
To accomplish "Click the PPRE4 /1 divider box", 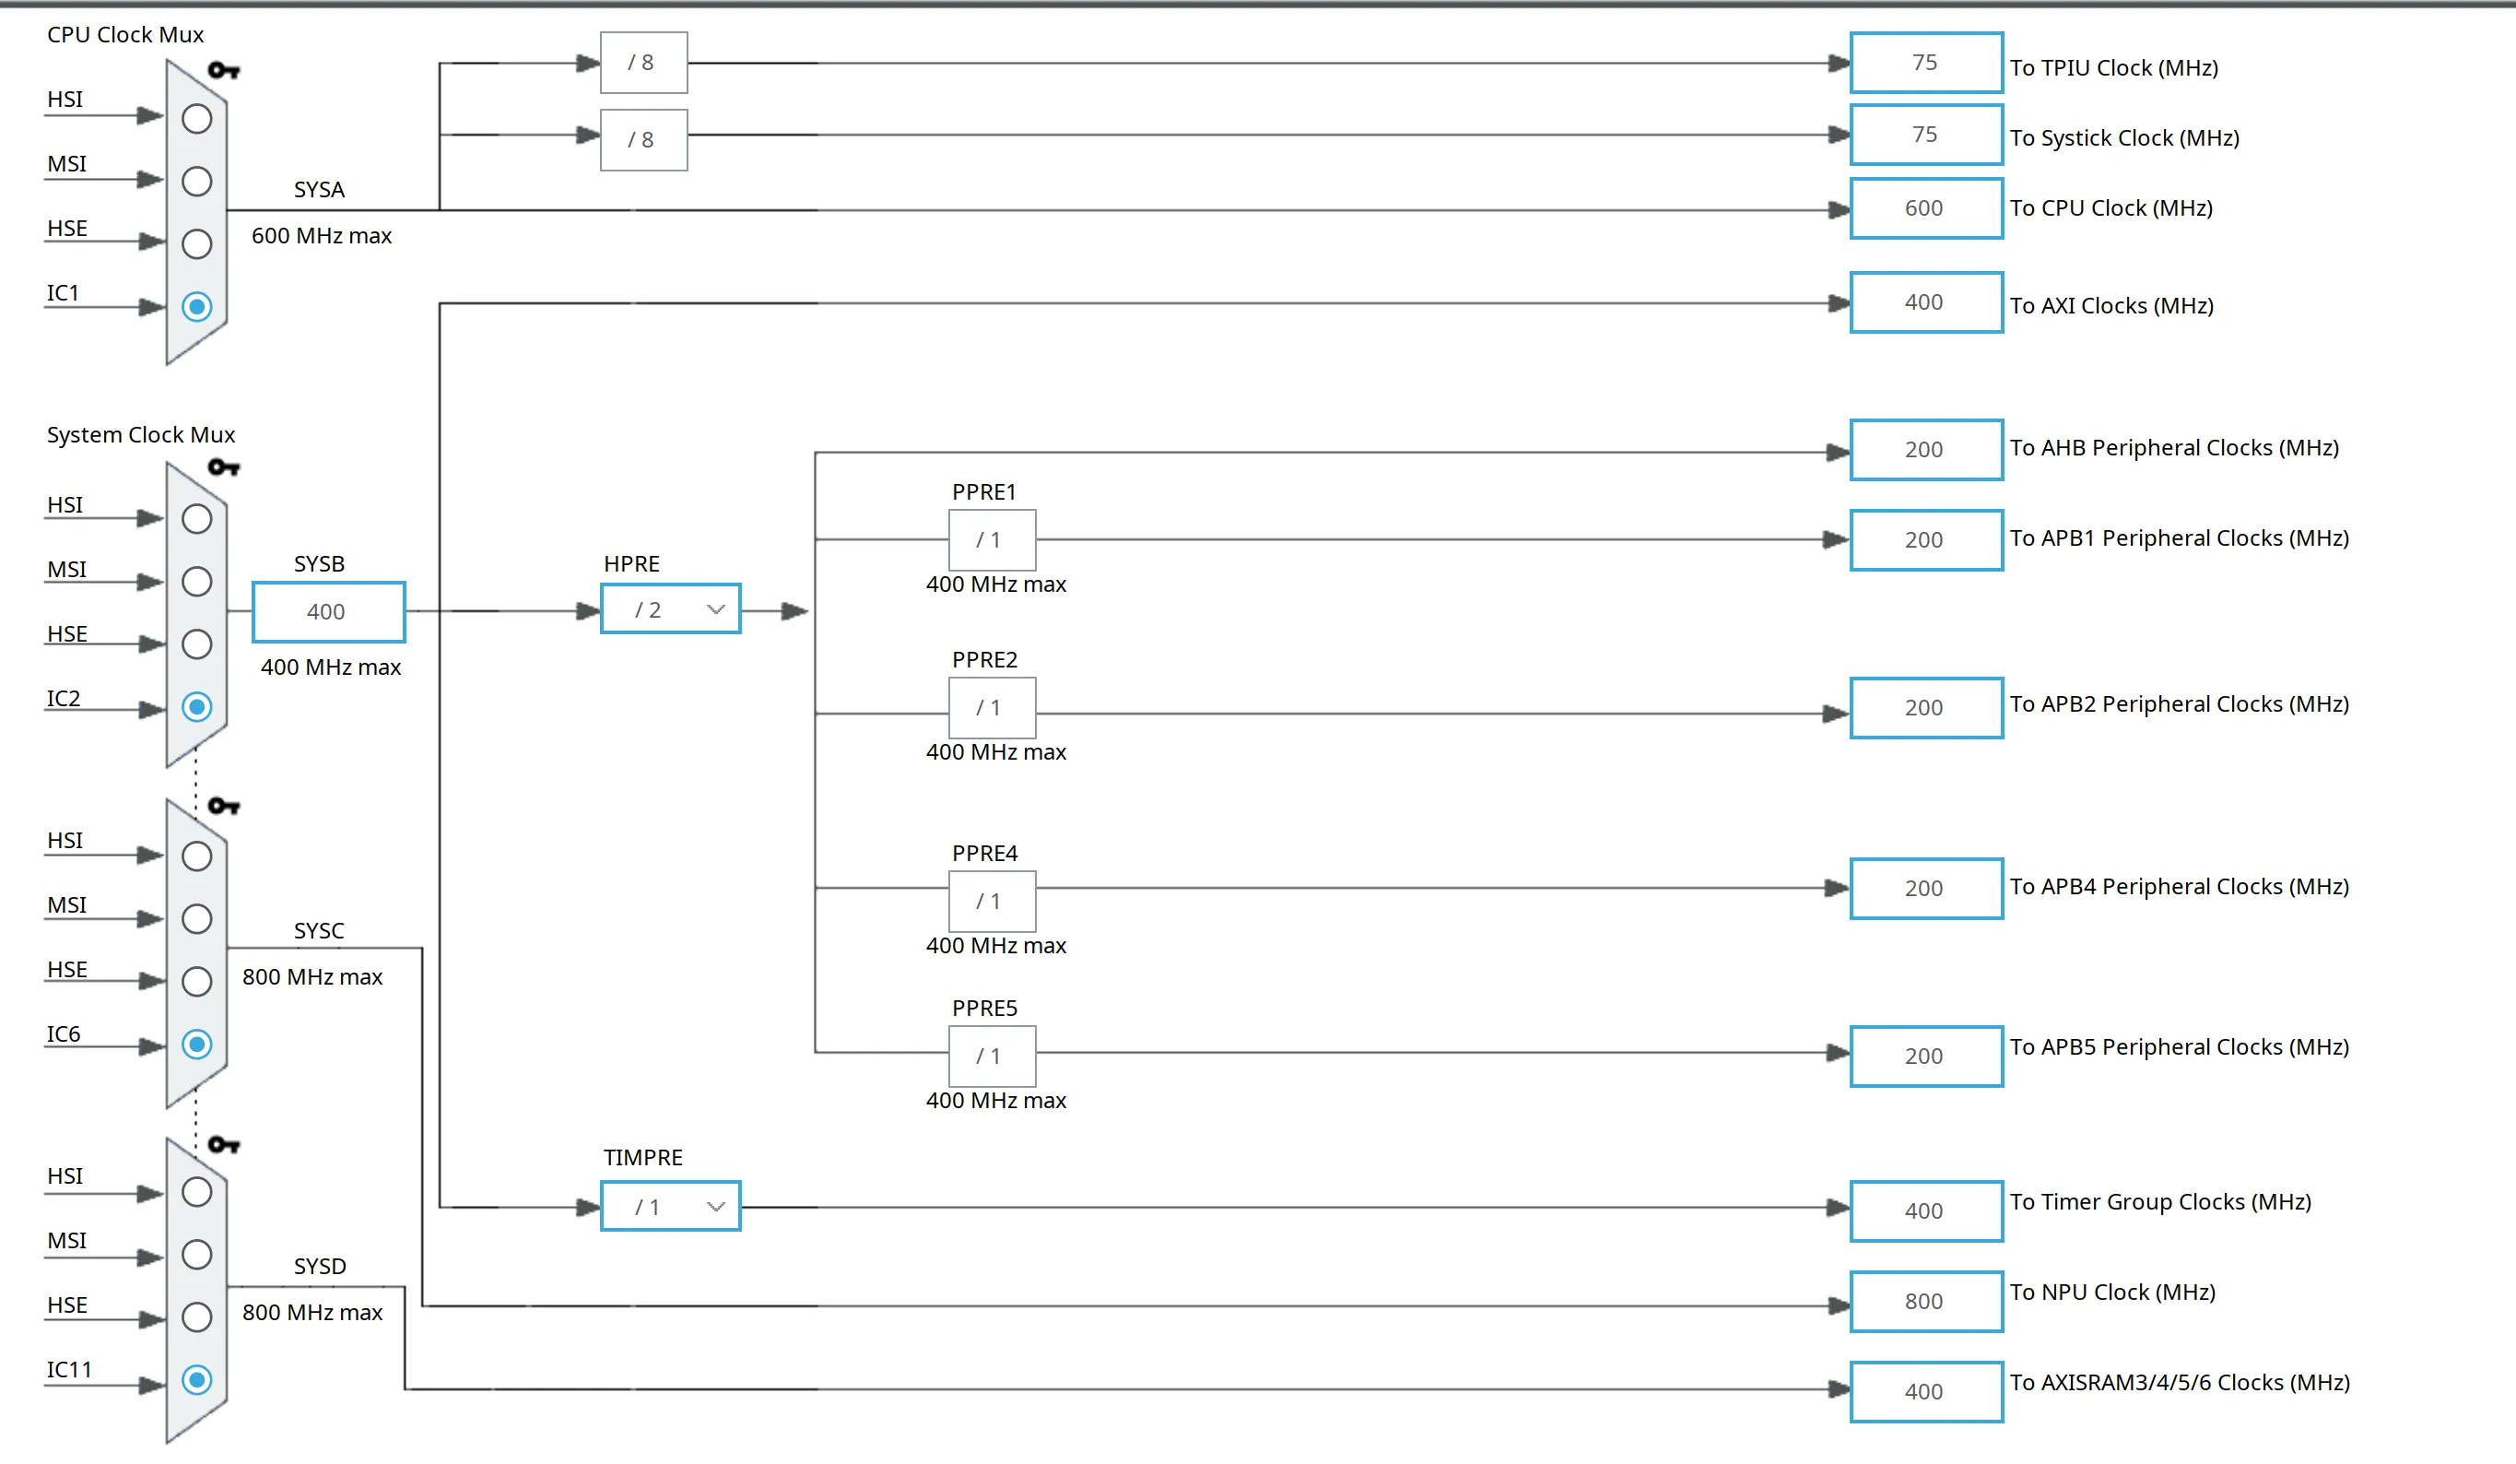I will point(992,902).
